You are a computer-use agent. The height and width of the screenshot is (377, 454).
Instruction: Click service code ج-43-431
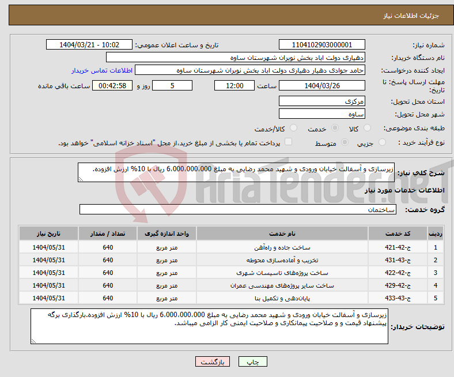398,260
